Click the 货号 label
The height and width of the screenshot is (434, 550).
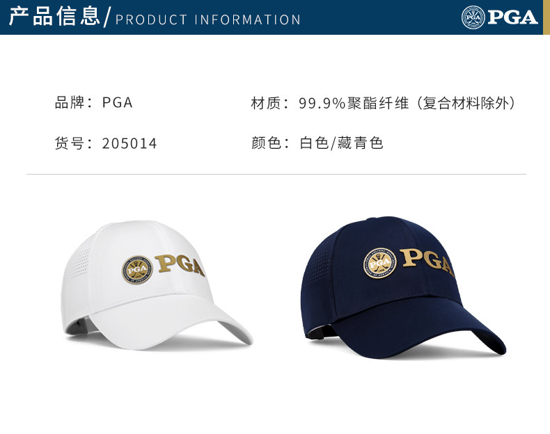[x=70, y=143]
